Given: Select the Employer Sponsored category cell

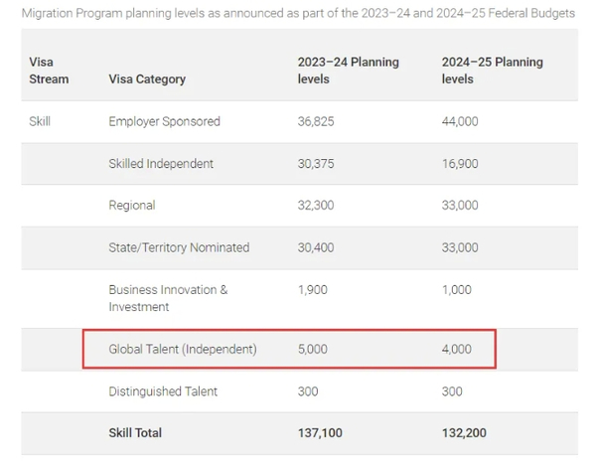Looking at the screenshot, I should 164,121.
